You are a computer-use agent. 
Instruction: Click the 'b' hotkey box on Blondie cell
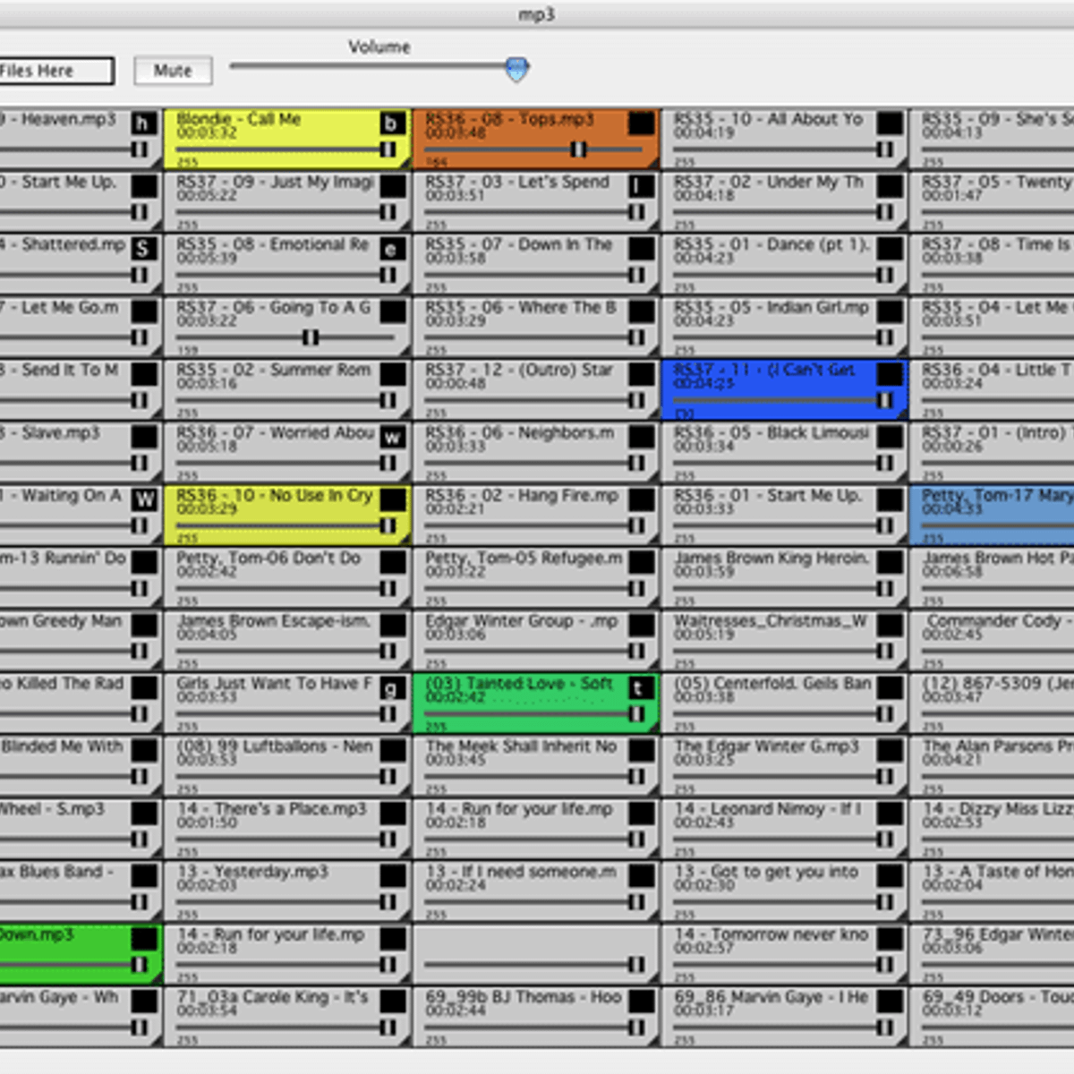point(392,124)
